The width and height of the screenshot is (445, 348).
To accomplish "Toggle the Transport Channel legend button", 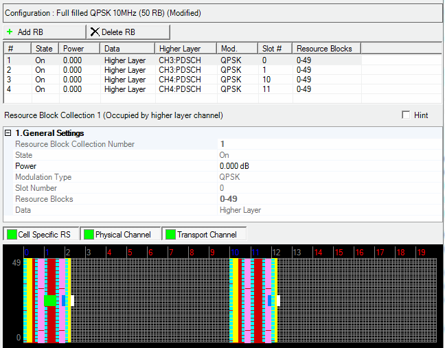I will click(205, 235).
